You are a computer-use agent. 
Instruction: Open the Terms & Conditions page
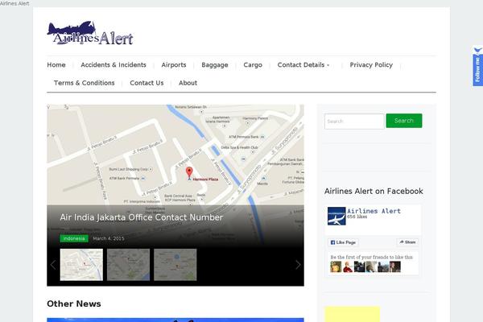click(84, 83)
